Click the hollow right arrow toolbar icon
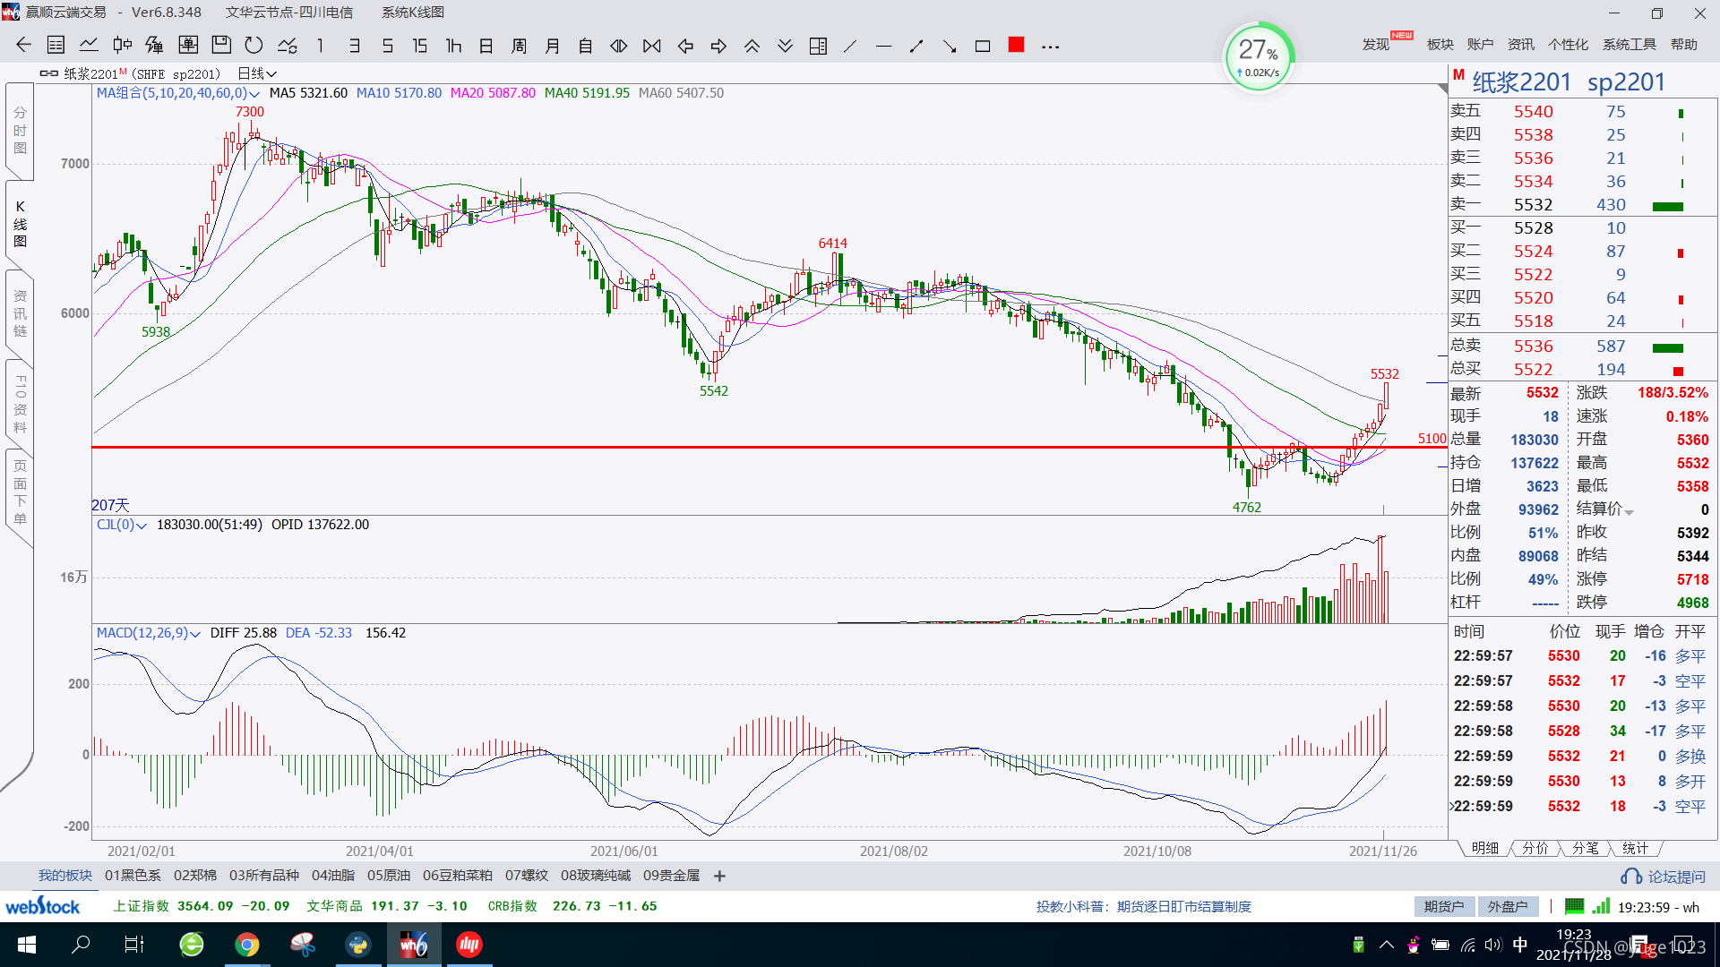This screenshot has height=967, width=1720. [718, 46]
